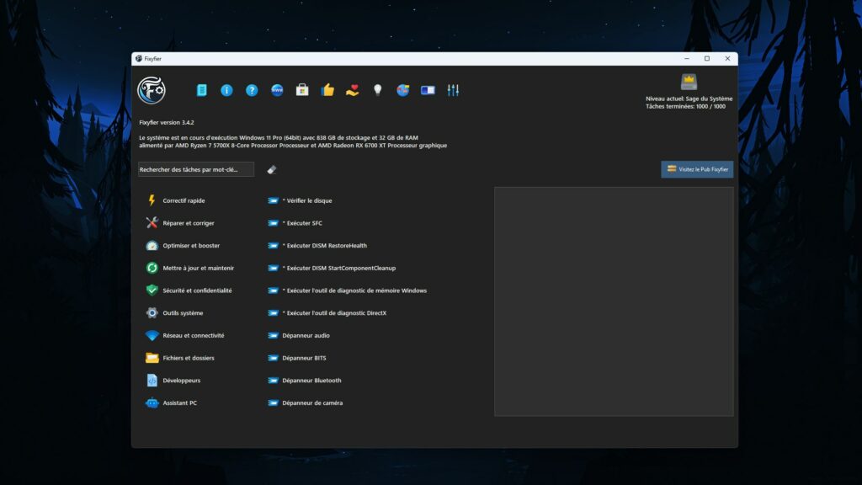Click the Fixyfier logo emblem
This screenshot has height=485, width=862.
(x=152, y=90)
